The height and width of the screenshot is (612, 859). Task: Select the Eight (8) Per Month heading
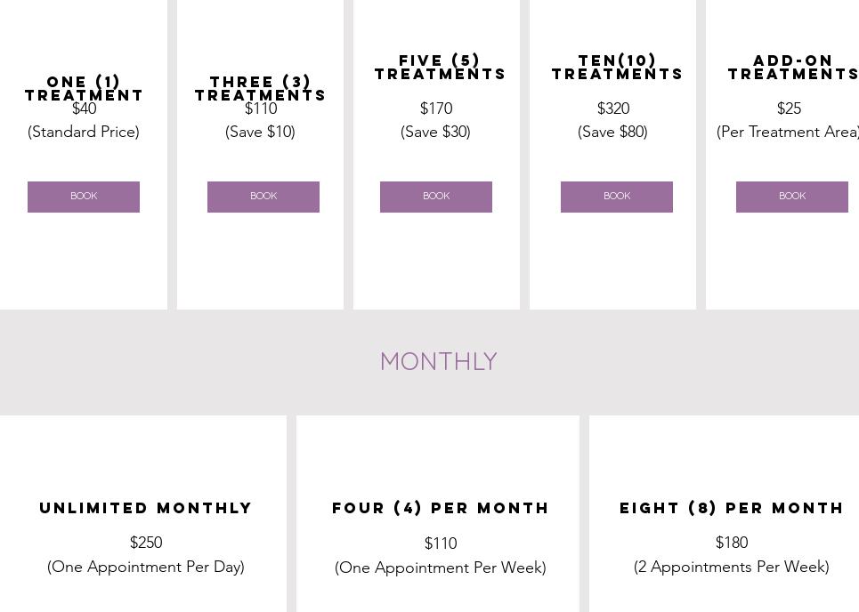[732, 508]
